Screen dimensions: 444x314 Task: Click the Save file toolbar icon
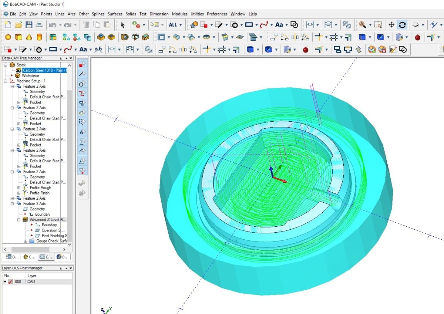coord(29,25)
